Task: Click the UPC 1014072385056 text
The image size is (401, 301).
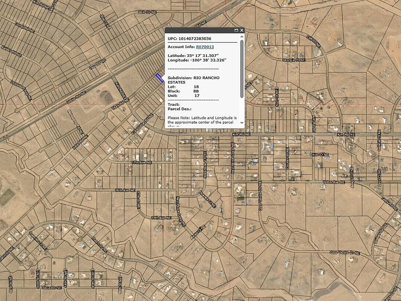Action: (190, 38)
